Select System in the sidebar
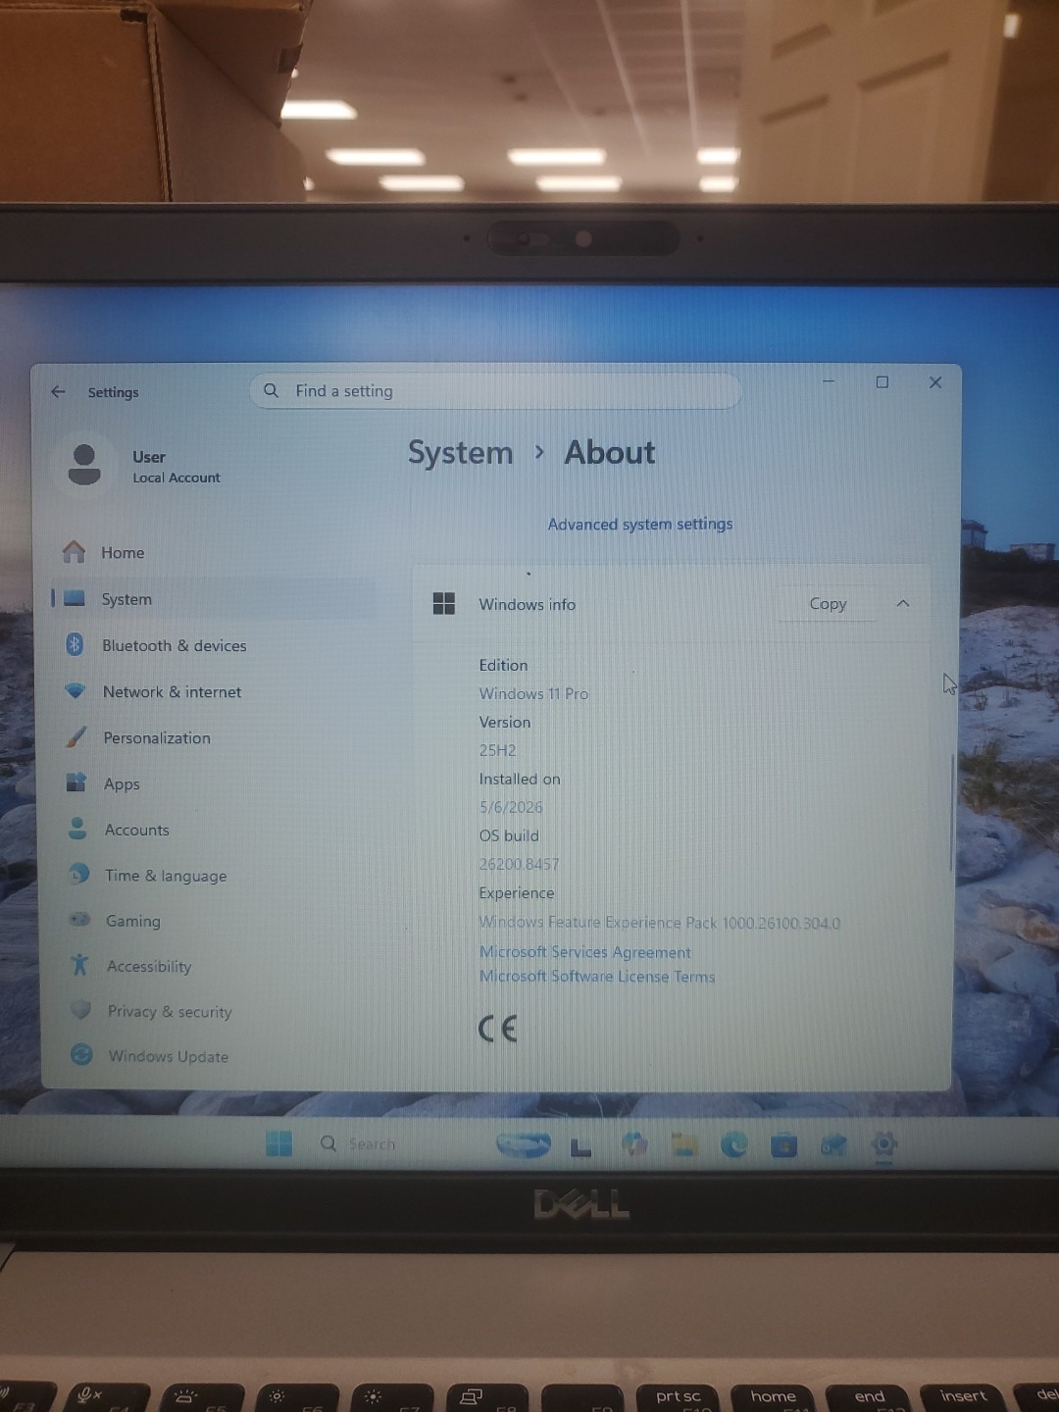The height and width of the screenshot is (1412, 1059). click(x=214, y=598)
